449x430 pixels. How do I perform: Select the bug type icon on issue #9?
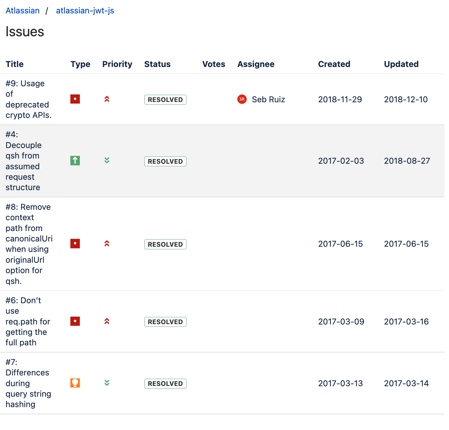click(75, 99)
